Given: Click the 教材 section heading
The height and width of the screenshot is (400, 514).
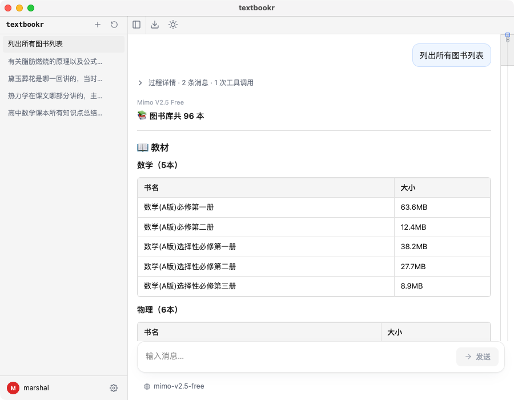Looking at the screenshot, I should click(152, 147).
